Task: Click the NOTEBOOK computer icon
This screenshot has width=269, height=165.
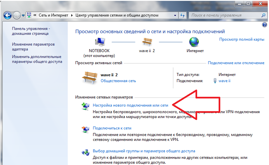Action: 100,42
